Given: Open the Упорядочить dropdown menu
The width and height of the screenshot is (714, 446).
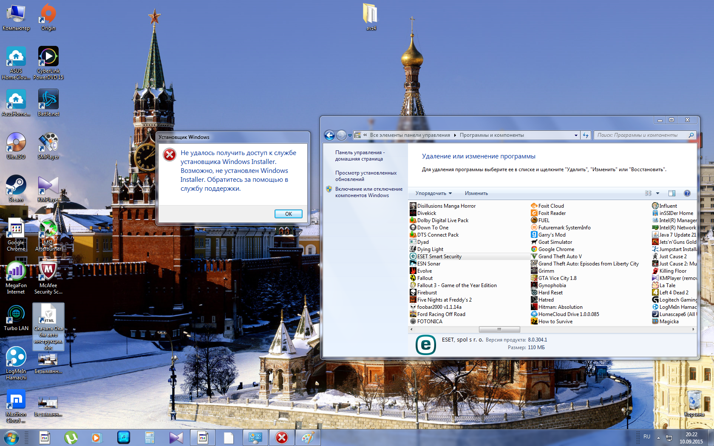Looking at the screenshot, I should [433, 193].
